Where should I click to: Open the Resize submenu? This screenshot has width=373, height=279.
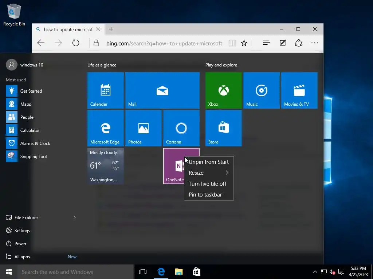click(209, 173)
